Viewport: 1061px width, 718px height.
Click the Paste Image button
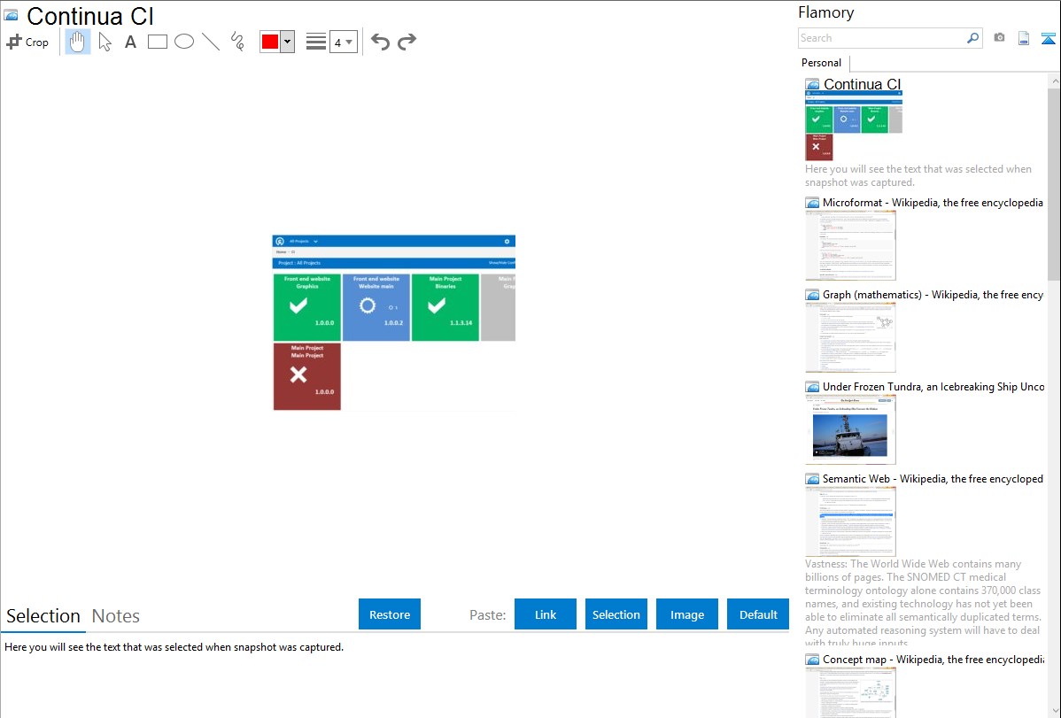tap(687, 614)
